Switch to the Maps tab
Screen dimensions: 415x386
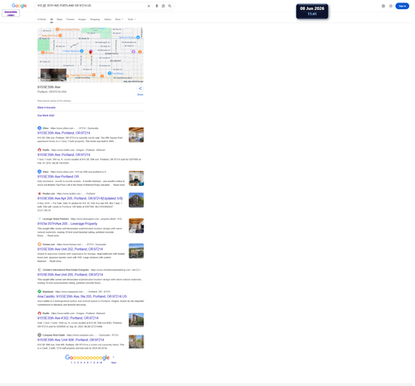coord(60,19)
